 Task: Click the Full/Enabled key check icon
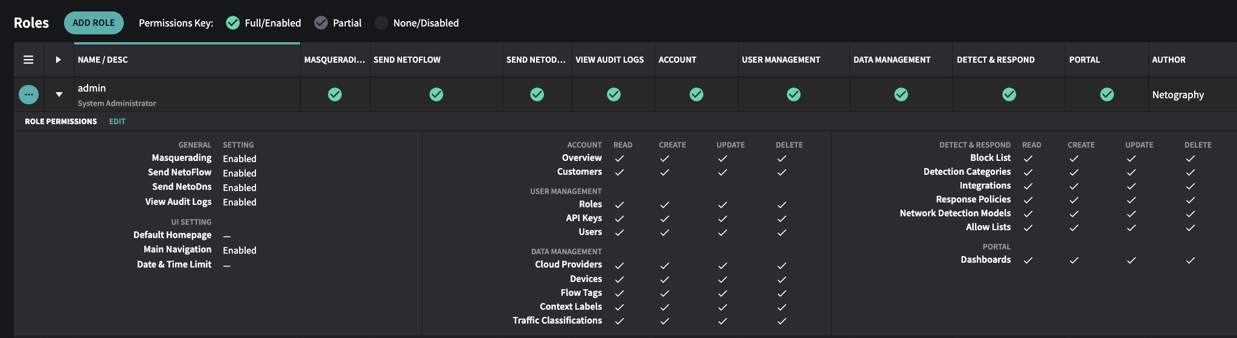[232, 23]
